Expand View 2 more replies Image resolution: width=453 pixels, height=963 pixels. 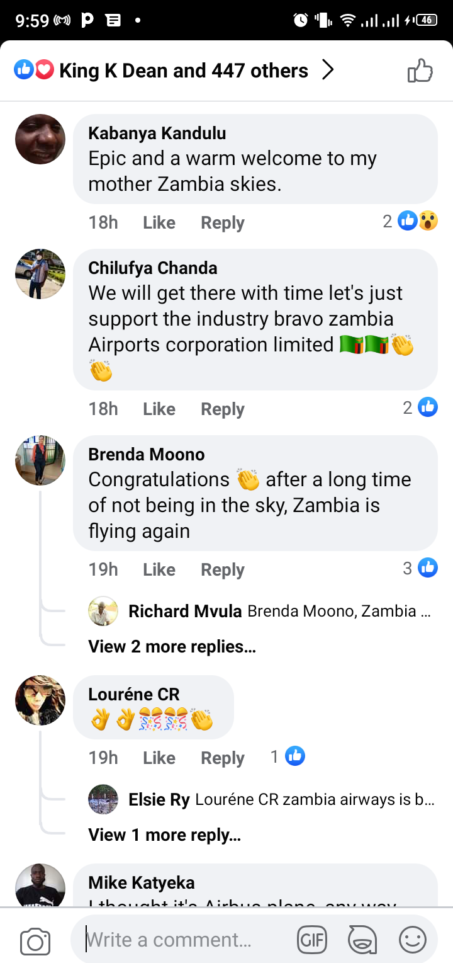(x=172, y=647)
